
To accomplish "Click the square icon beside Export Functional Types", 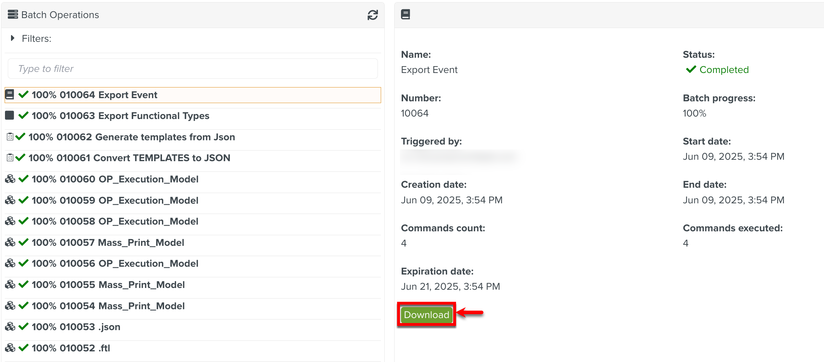I will (10, 115).
